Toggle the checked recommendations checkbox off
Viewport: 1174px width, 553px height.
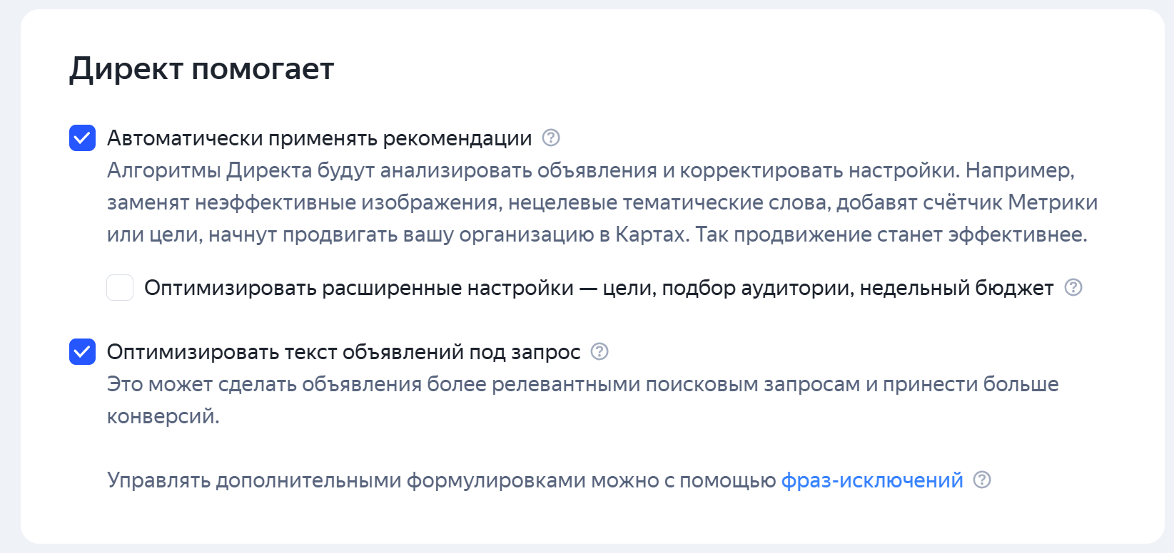pos(82,138)
